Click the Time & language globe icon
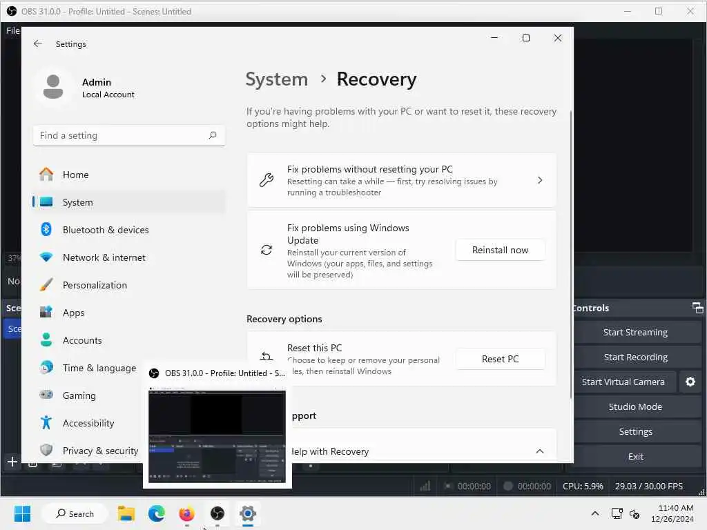Viewport: 707px width, 530px height. pyautogui.click(x=46, y=367)
